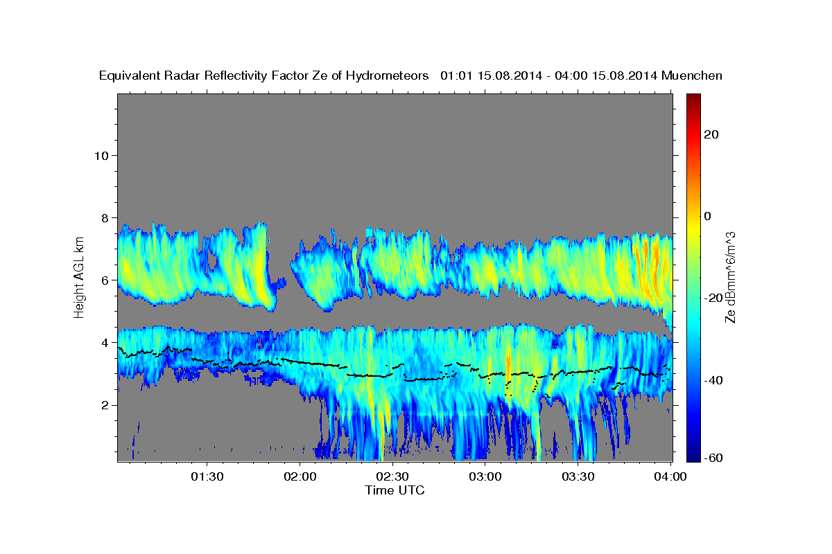The image size is (832, 554).
Task: Click the 02:00 time tick label
Action: pyautogui.click(x=300, y=476)
